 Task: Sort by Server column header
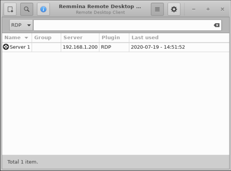click(x=80, y=38)
